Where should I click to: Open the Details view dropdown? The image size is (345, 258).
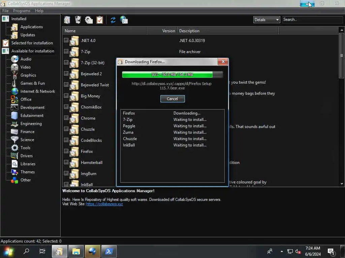pos(266,20)
